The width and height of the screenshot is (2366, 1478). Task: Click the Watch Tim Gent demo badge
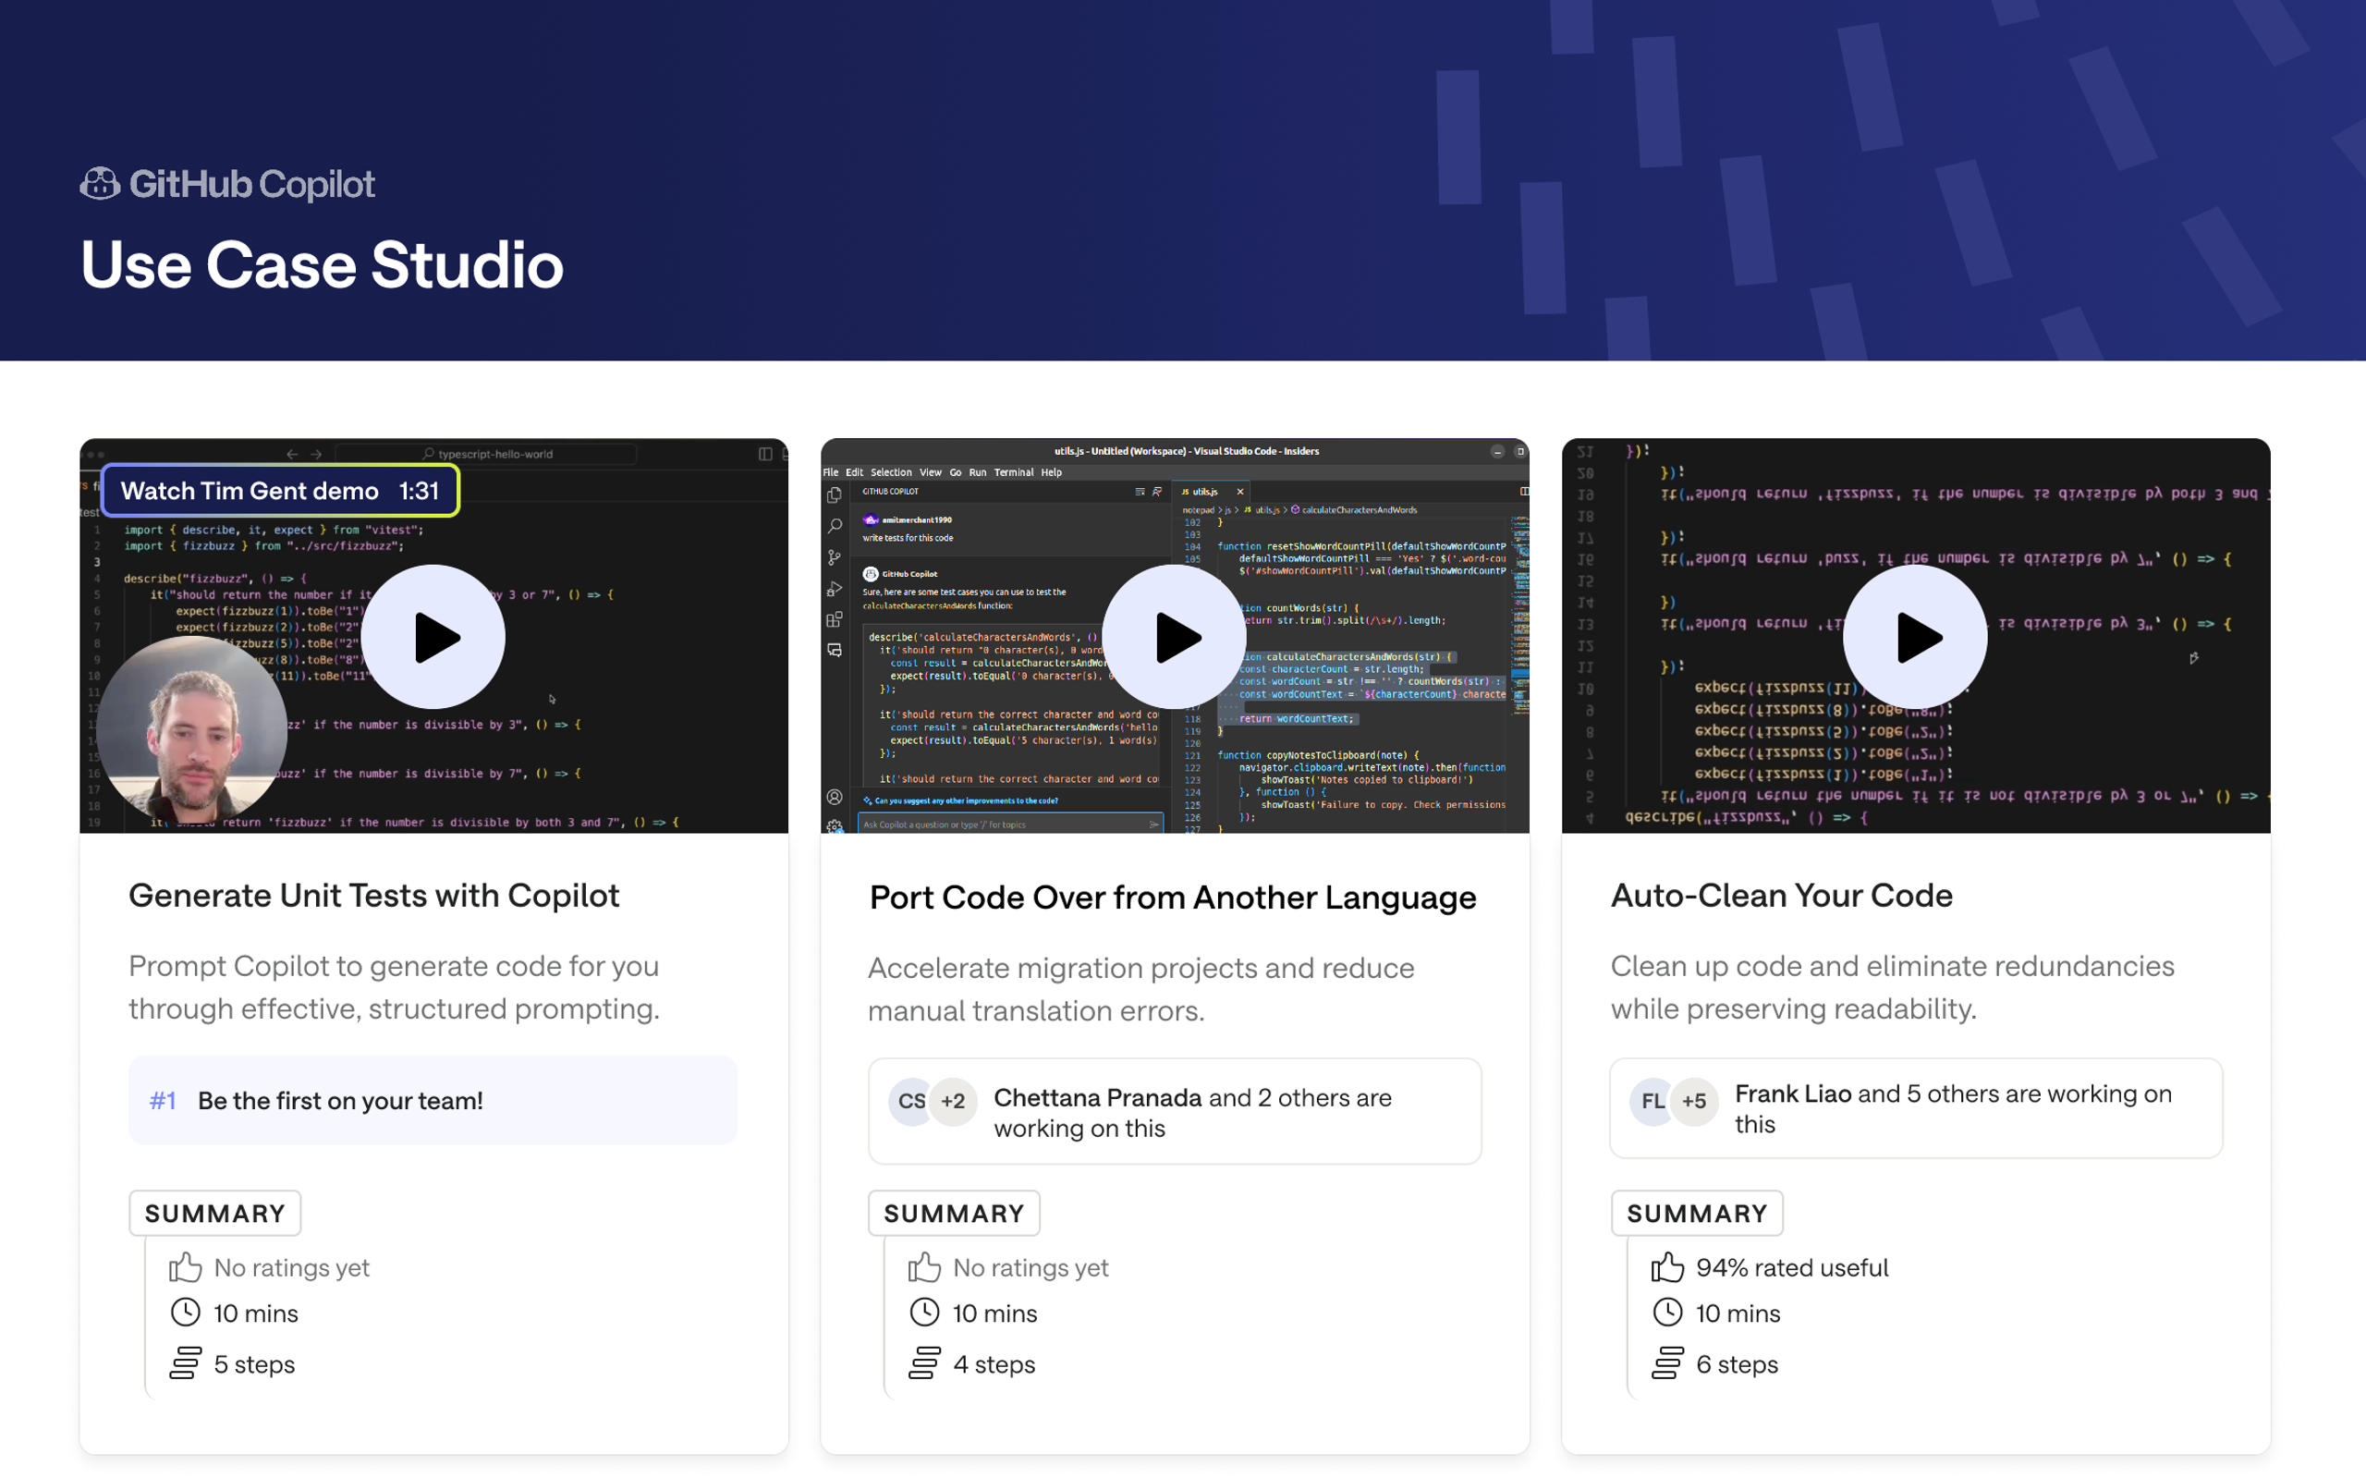(x=280, y=491)
